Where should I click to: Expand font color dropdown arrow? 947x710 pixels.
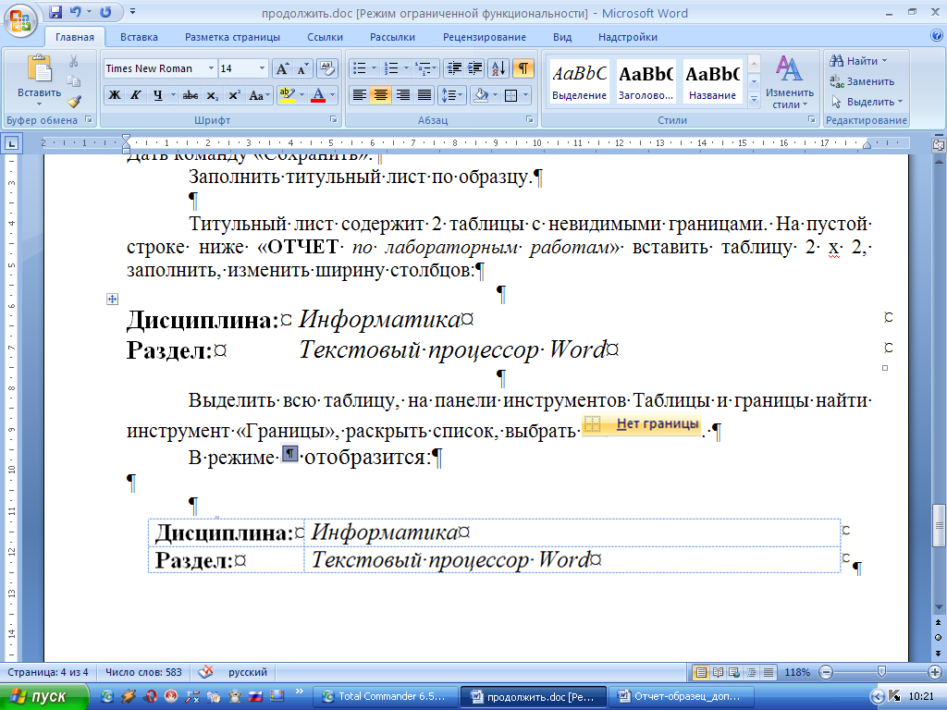(x=332, y=95)
